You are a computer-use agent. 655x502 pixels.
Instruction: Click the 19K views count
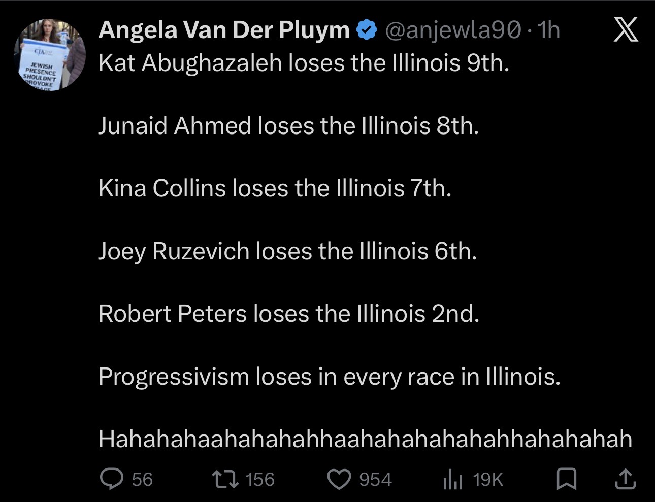point(487,479)
